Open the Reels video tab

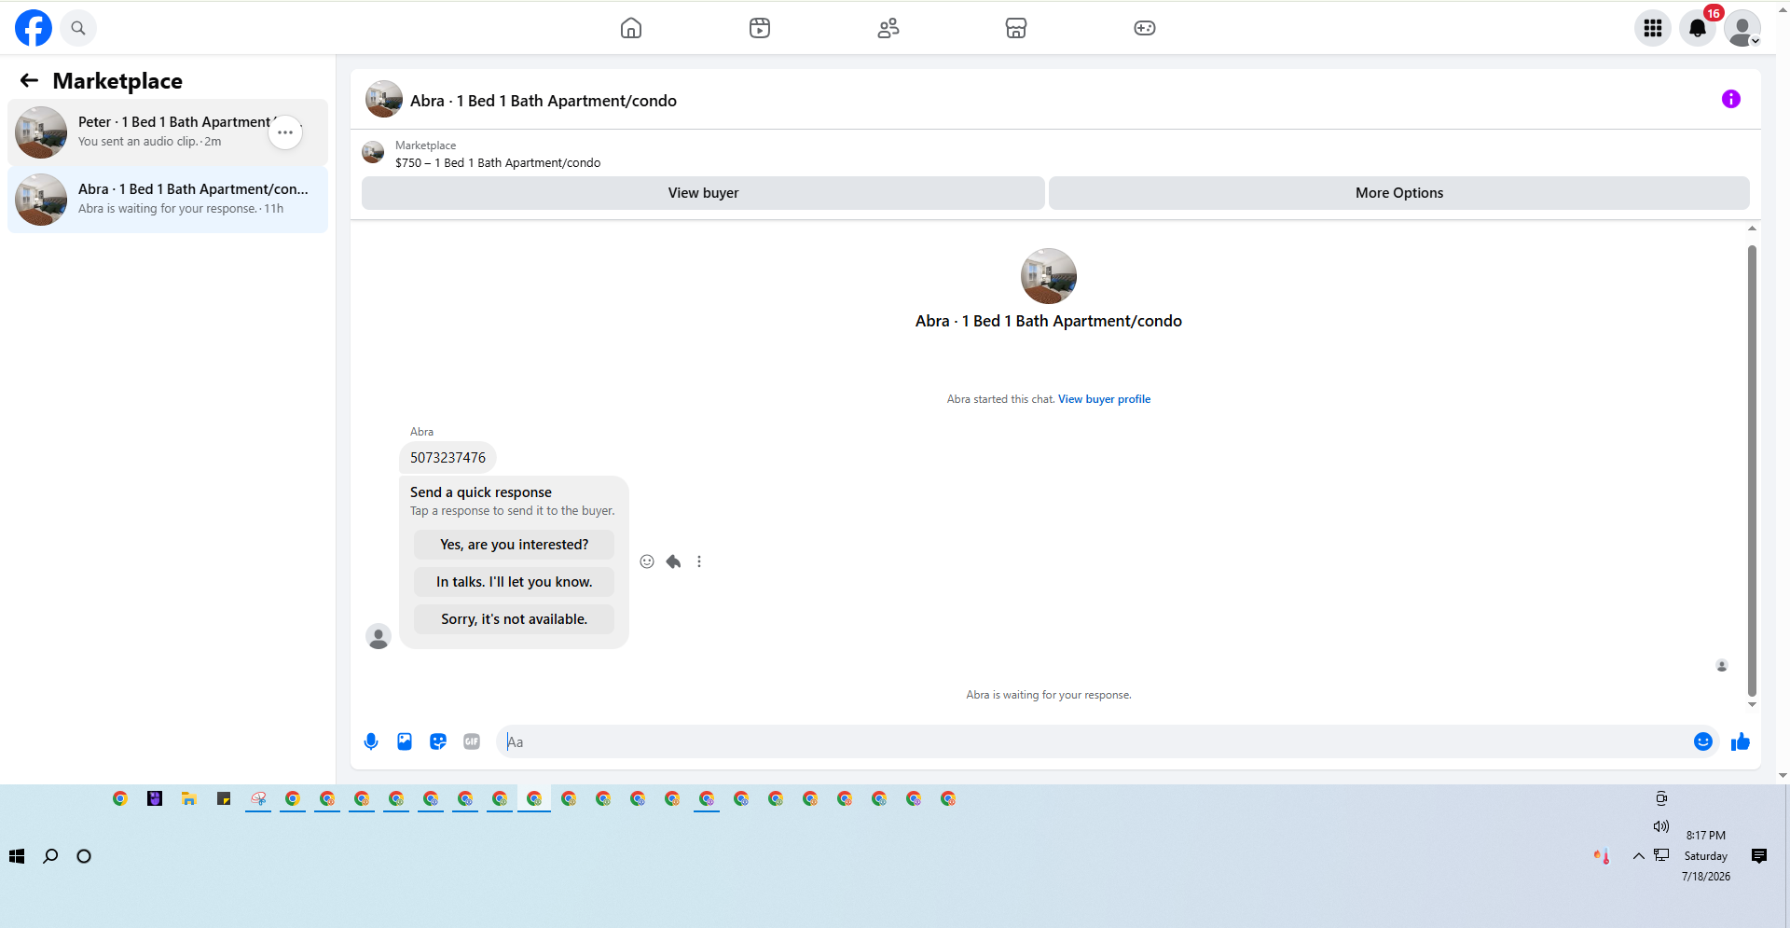click(760, 28)
